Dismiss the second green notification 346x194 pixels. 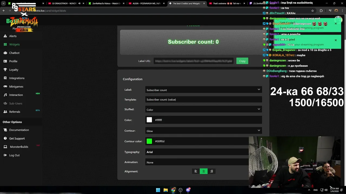336,40
